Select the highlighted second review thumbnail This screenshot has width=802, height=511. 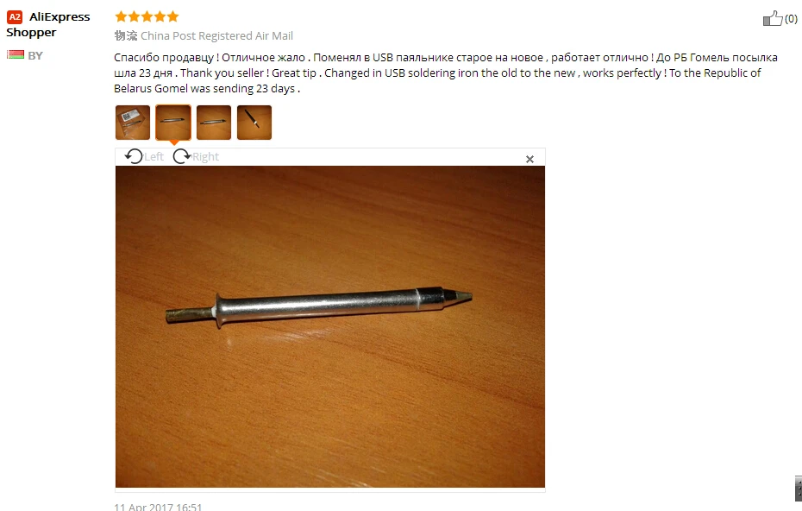click(x=172, y=123)
